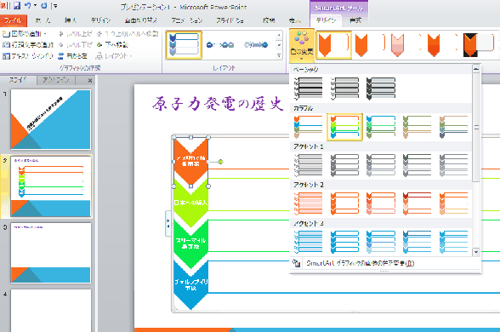Open the 図形の追加 dropdown arrow

point(45,33)
